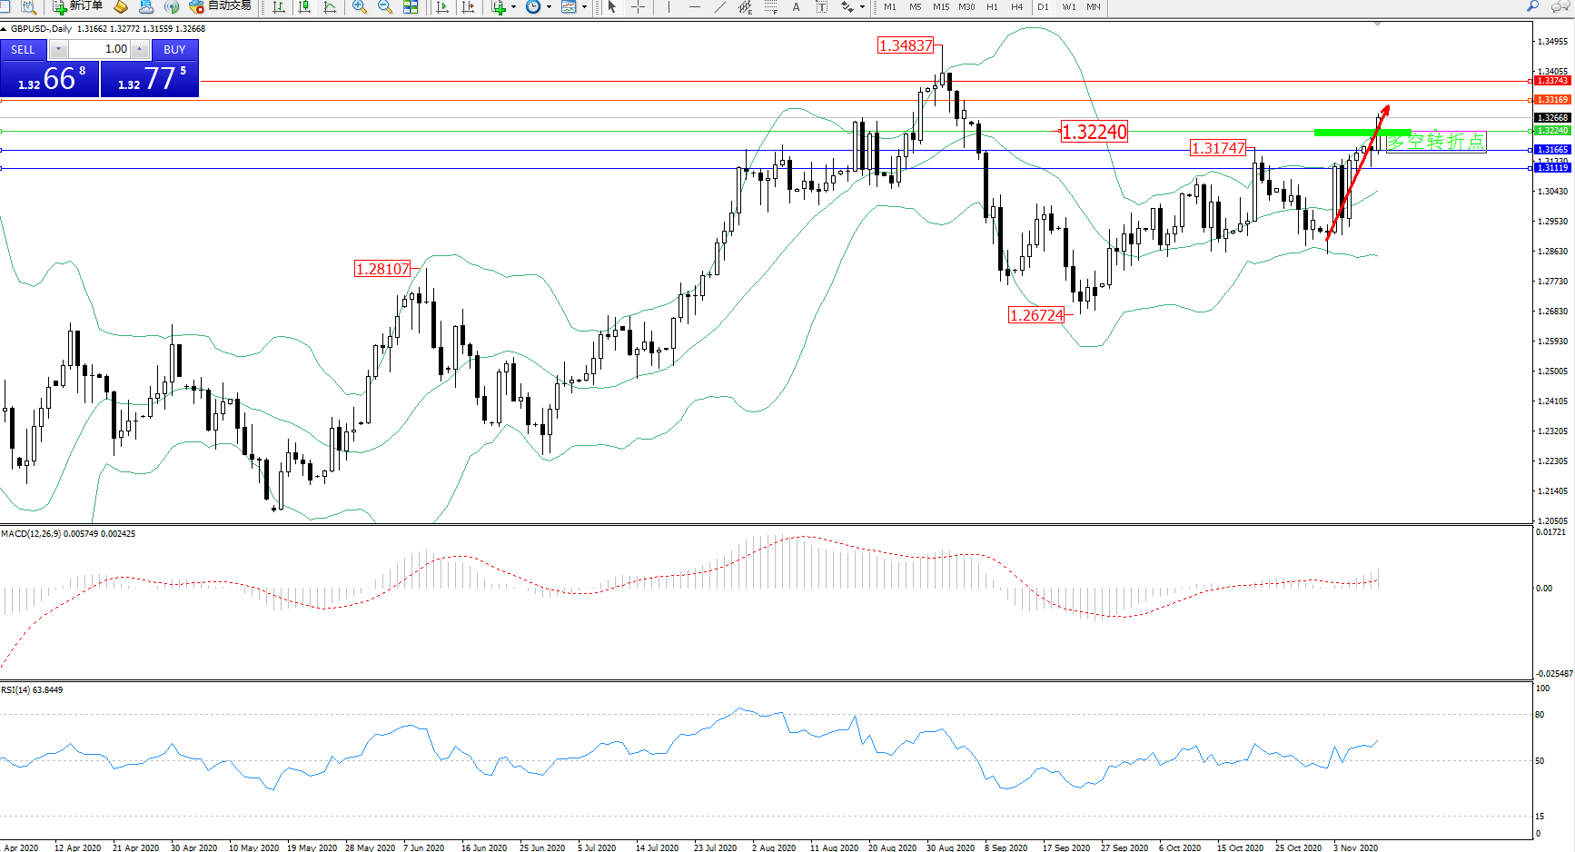Click the search magnifier icon at top right
This screenshot has width=1575, height=852.
pyautogui.click(x=1533, y=7)
